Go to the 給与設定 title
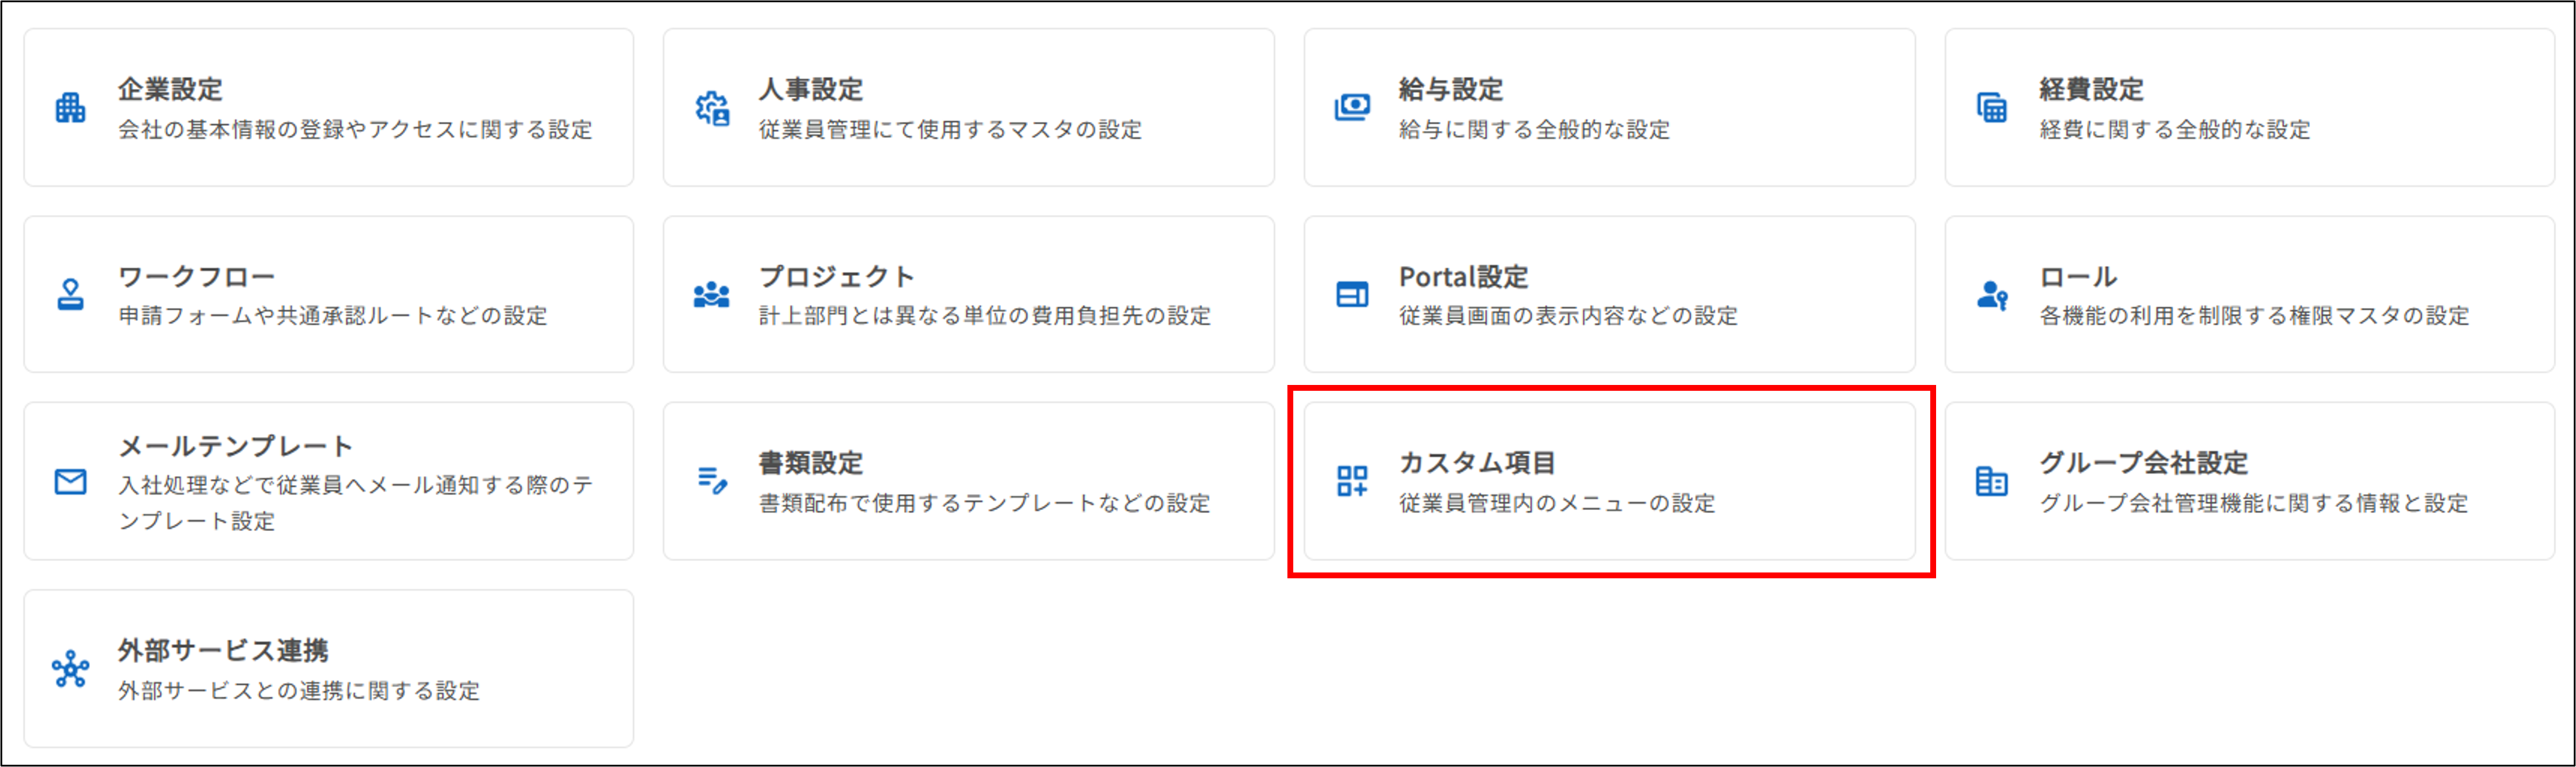Image resolution: width=2576 pixels, height=767 pixels. point(1450,89)
